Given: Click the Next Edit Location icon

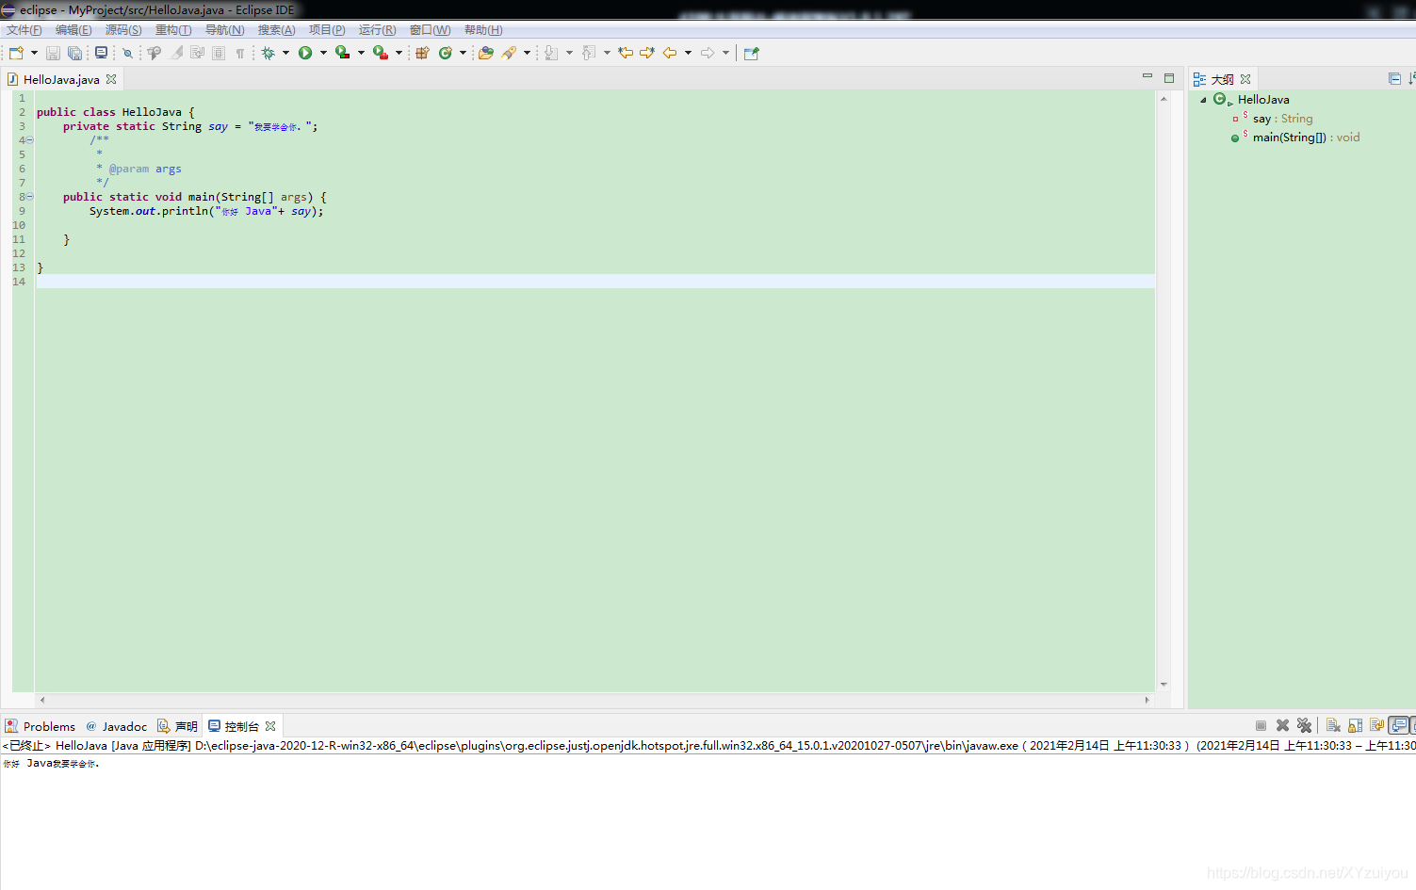Looking at the screenshot, I should 647,53.
